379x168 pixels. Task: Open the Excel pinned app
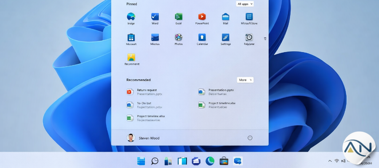pos(179,18)
